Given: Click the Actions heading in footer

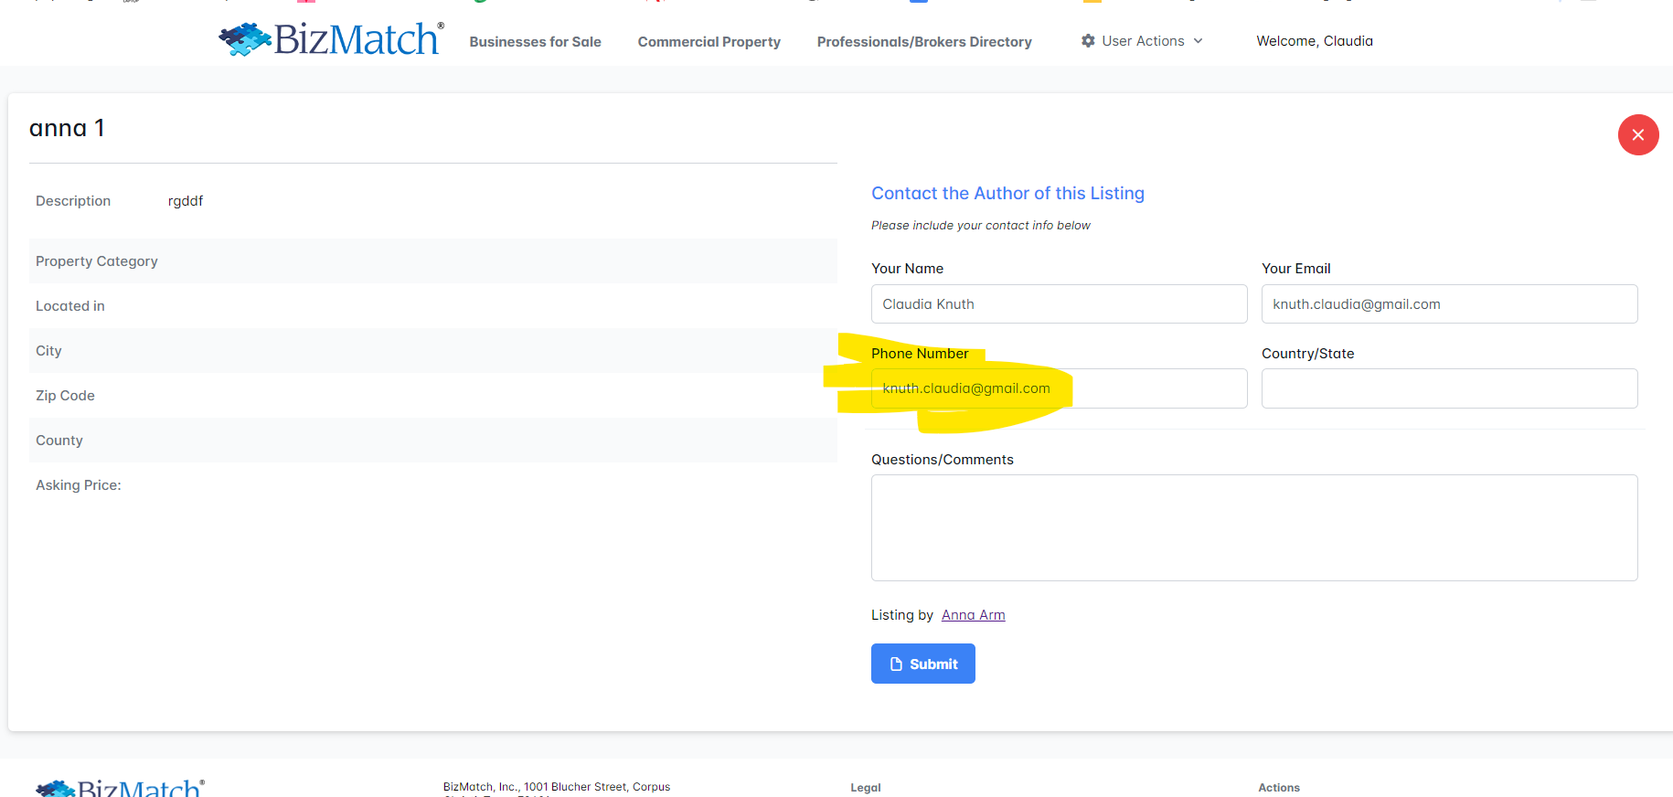Looking at the screenshot, I should 1278,787.
